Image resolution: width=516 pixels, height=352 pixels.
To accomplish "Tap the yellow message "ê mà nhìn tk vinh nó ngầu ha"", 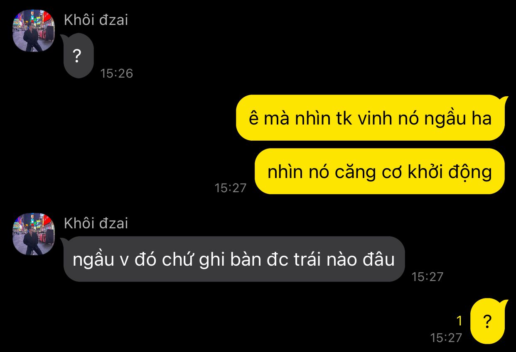I will 370,118.
